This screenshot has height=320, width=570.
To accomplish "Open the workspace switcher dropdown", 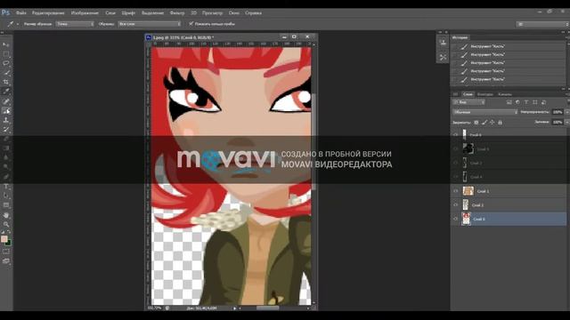I will (x=542, y=24).
